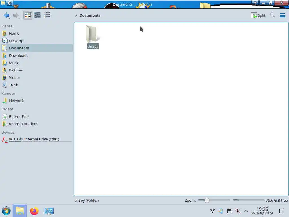This screenshot has width=289, height=217.
Task: Switch to Compact view mode
Action: coord(38,15)
